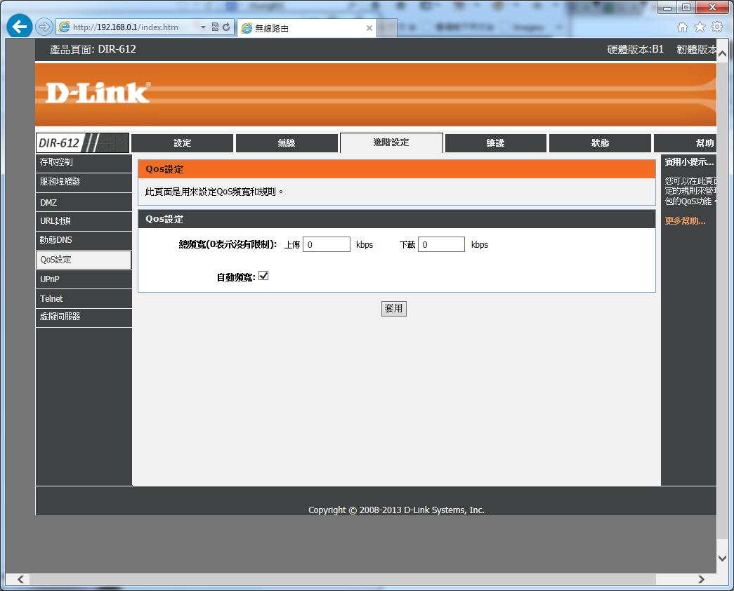
Task: Open the 更多幫助 link
Action: pos(685,221)
